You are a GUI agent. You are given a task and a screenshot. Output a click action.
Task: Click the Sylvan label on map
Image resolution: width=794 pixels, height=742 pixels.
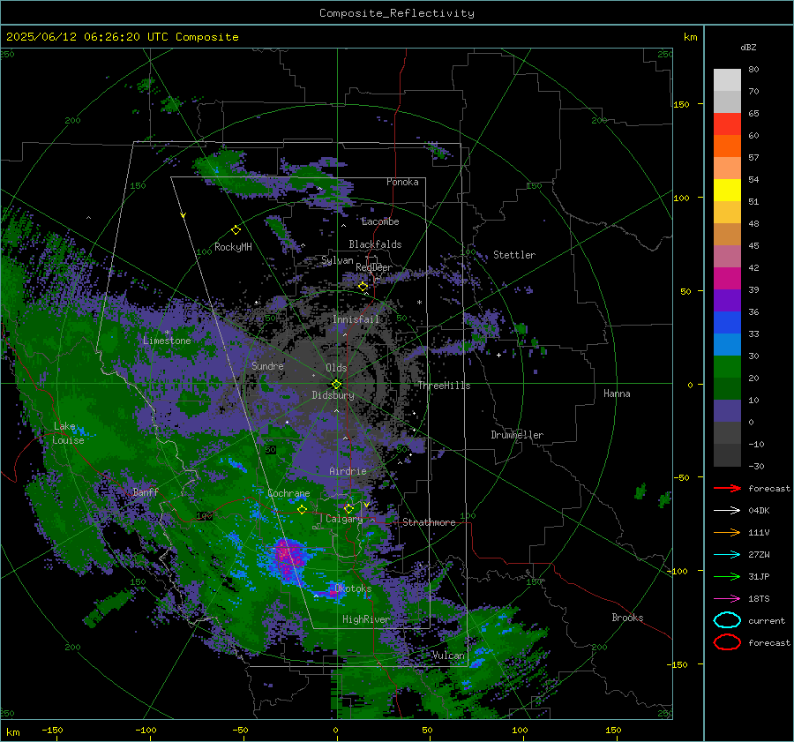tap(337, 260)
